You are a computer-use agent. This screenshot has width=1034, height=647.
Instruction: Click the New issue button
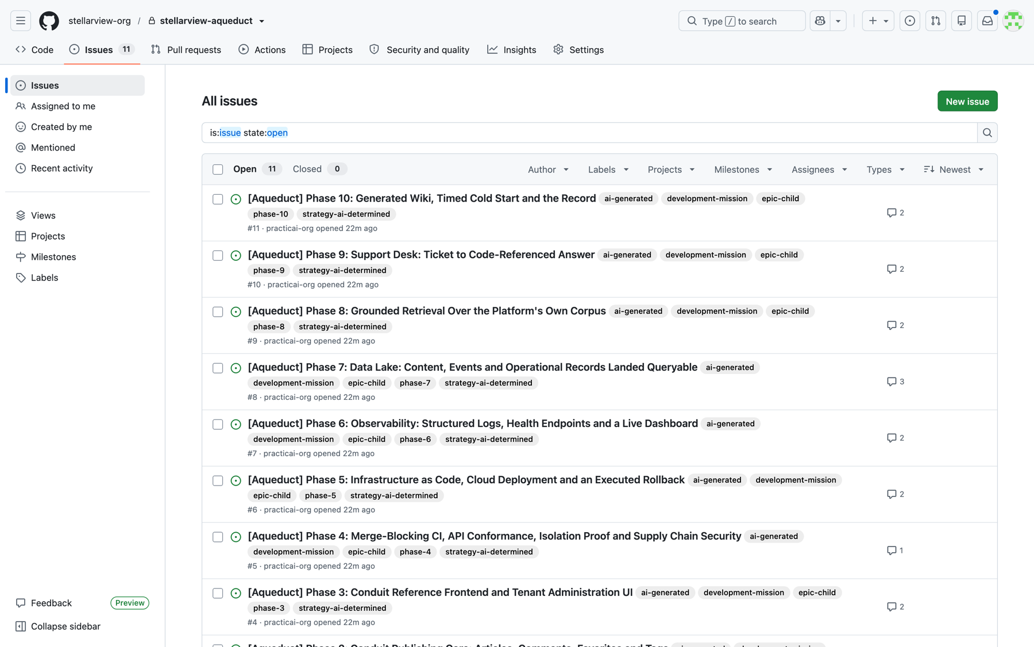(967, 101)
